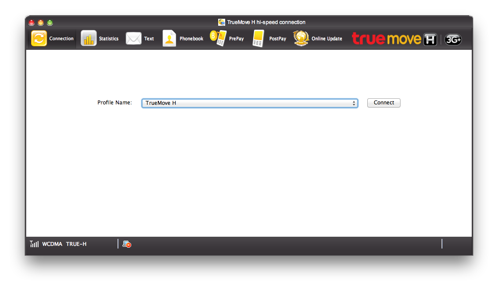Expand the Profile Name dropdown
The height and width of the screenshot is (290, 498).
250,103
